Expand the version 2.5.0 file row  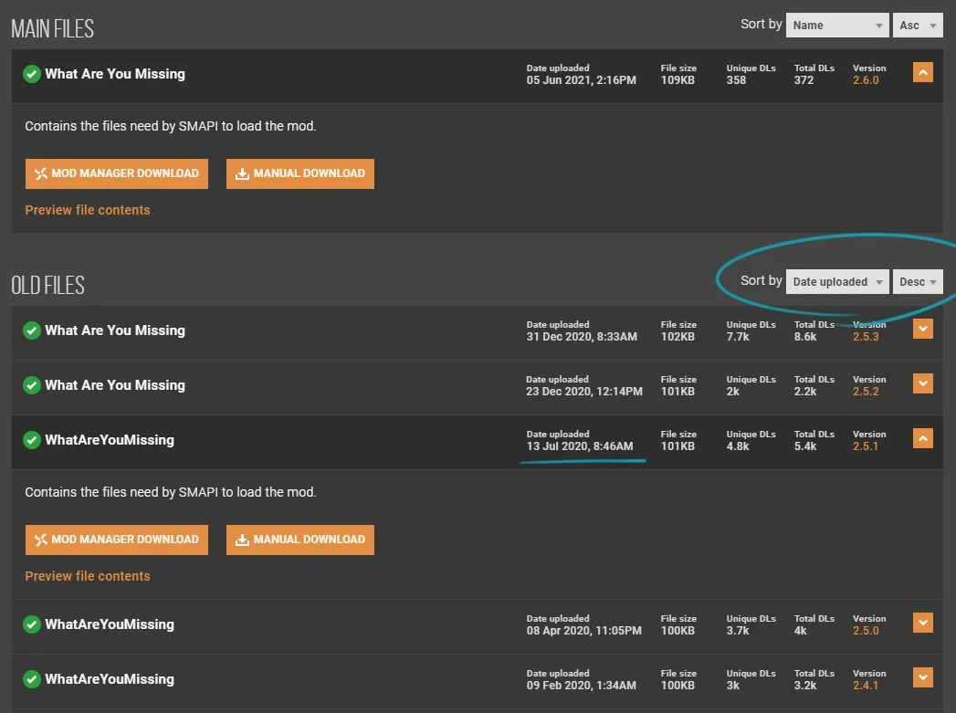tap(922, 624)
